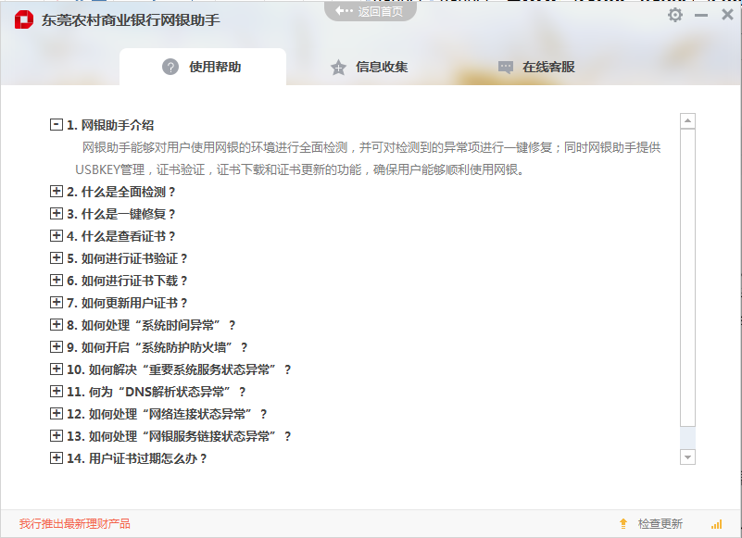Click the scrollbar down arrow
Viewport: 742px width, 538px height.
687,457
